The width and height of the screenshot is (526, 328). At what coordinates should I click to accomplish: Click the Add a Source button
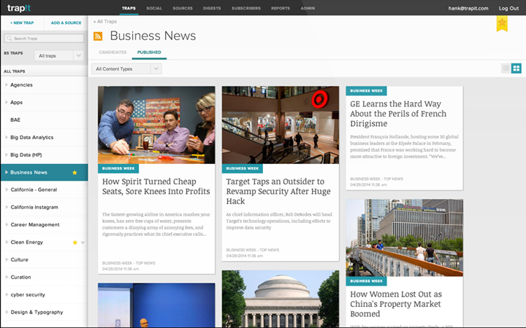pyautogui.click(x=66, y=23)
